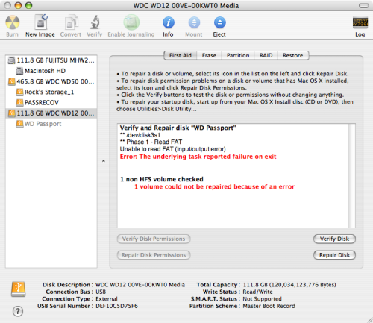Click the S.M.A.R.T. Status Not Supported value
The width and height of the screenshot is (373, 323).
[262, 299]
